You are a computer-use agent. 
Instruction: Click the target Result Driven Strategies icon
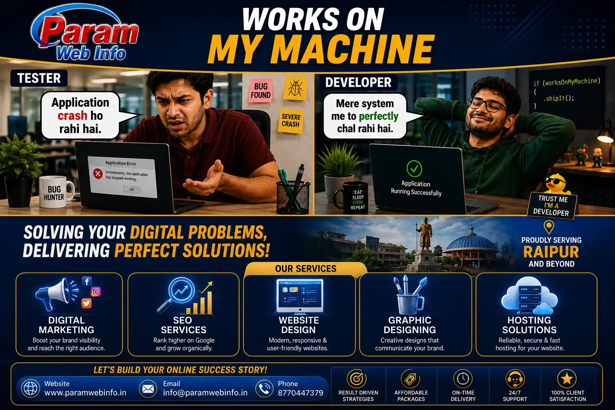click(x=357, y=379)
